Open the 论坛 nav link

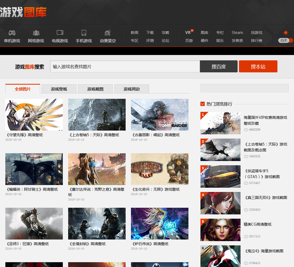pyautogui.click(x=165, y=41)
